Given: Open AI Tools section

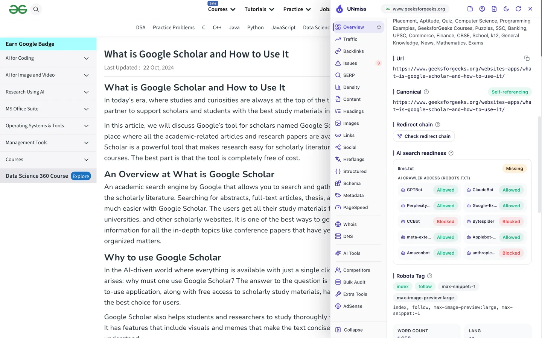Looking at the screenshot, I should [x=358, y=253].
